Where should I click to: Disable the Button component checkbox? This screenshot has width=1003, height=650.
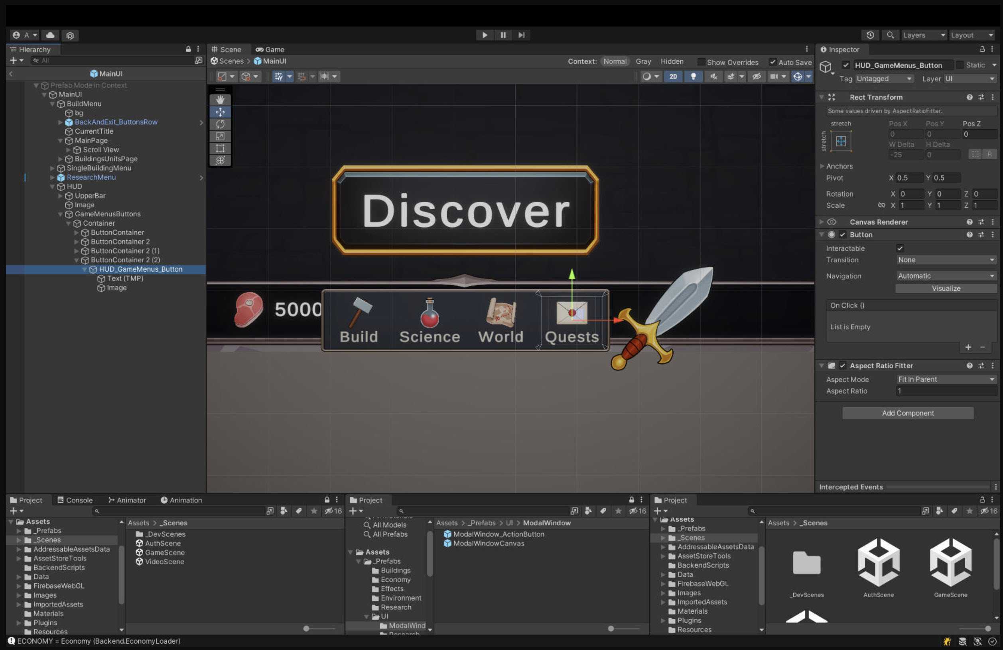(842, 235)
